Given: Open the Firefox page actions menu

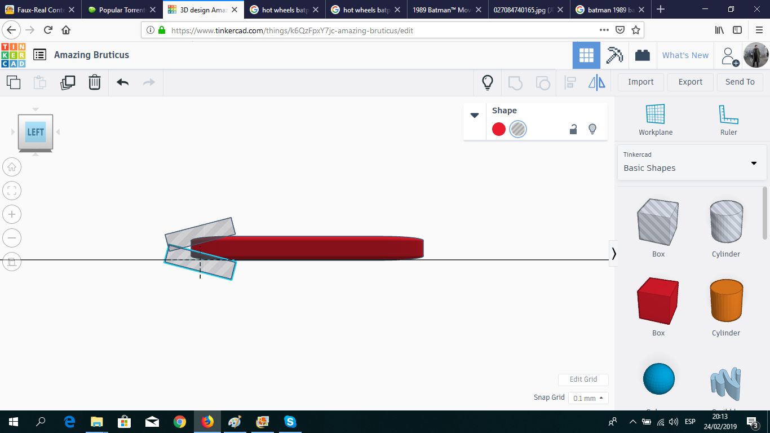Looking at the screenshot, I should [604, 30].
